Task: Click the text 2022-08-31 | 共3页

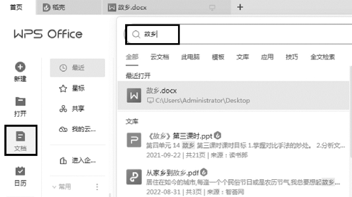Action: click(x=174, y=192)
